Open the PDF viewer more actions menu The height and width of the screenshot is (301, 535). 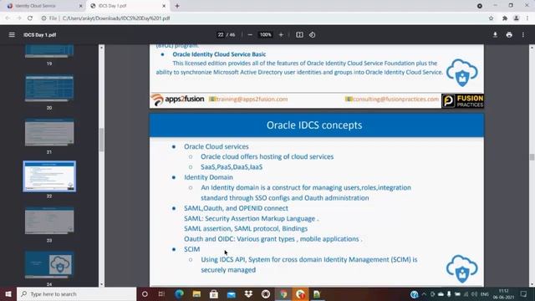pyautogui.click(x=523, y=35)
